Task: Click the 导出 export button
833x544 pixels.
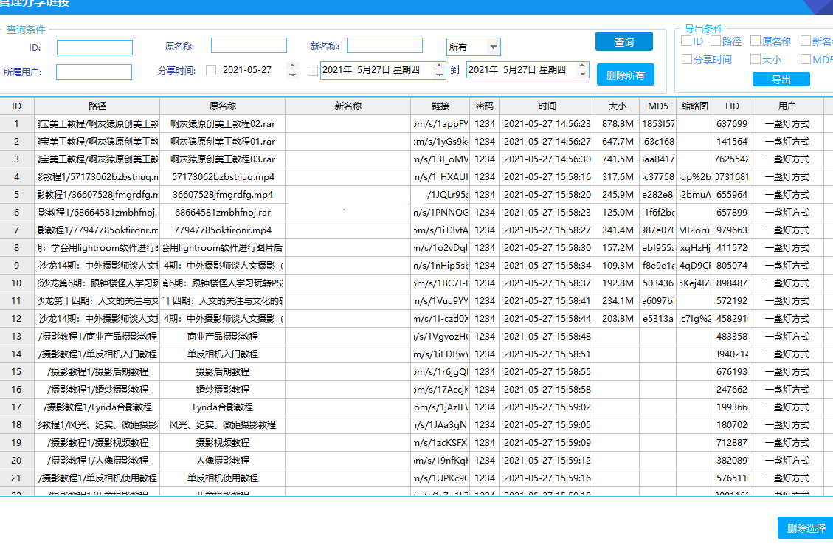Action: click(781, 80)
